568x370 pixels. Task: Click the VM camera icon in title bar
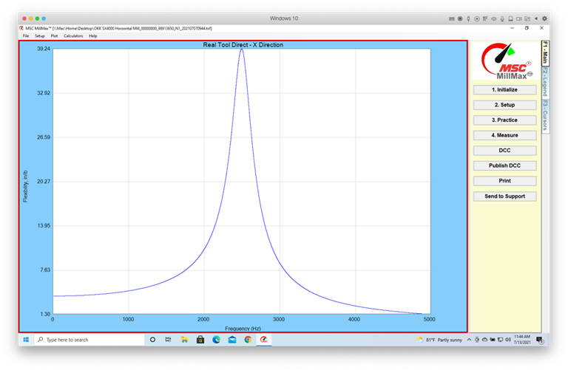(x=518, y=18)
